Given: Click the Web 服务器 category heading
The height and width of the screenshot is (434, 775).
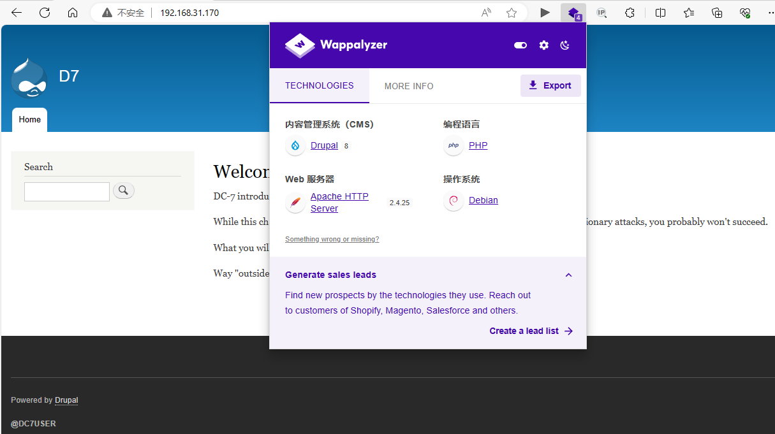Looking at the screenshot, I should (309, 179).
